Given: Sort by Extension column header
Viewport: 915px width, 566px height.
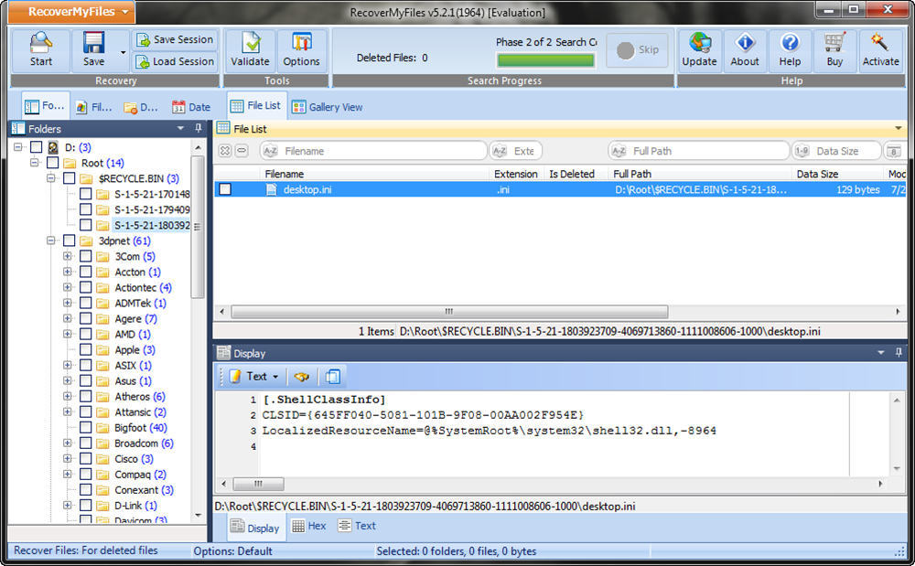Looking at the screenshot, I should pos(516,174).
